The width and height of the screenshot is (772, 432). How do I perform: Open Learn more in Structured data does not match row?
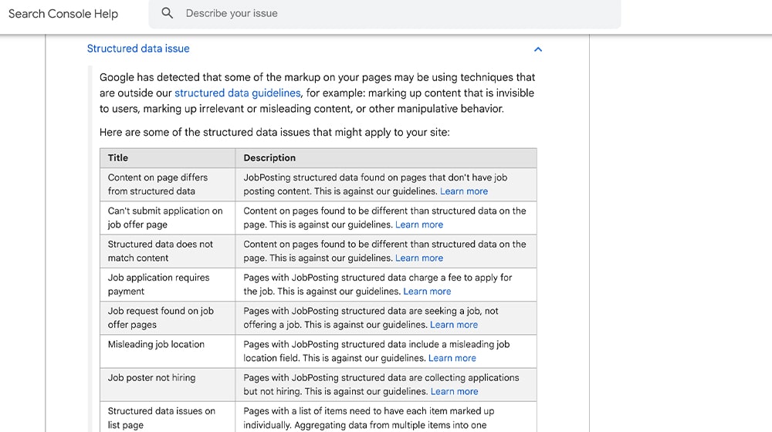click(x=419, y=258)
